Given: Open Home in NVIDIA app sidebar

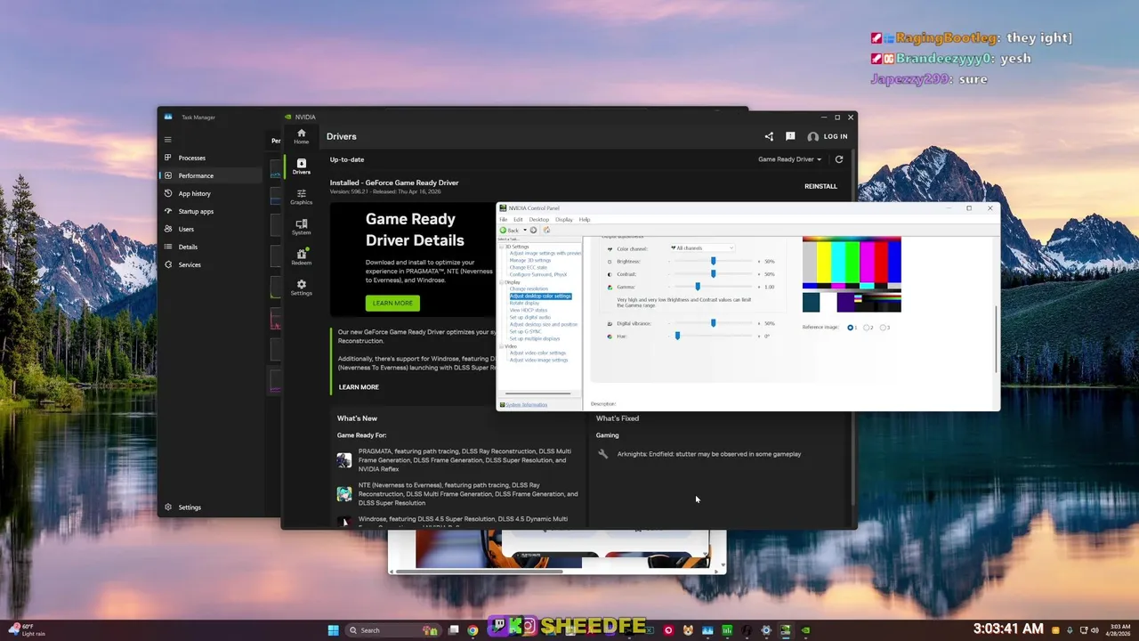Looking at the screenshot, I should [301, 136].
